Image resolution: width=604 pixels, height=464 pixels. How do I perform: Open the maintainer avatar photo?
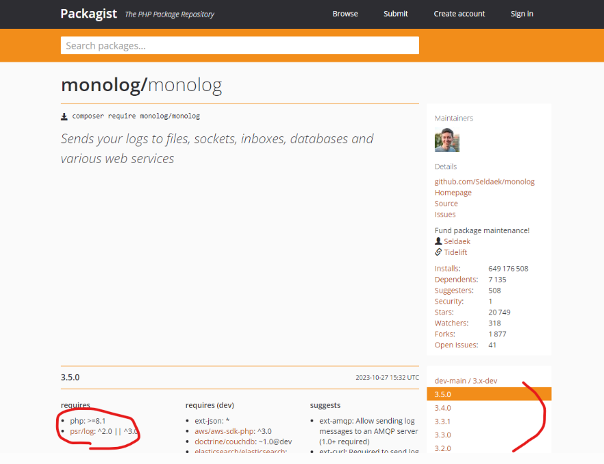[446, 140]
